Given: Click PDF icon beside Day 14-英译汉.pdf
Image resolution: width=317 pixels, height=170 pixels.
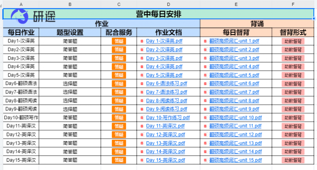Looking at the screenshot, I should point(142,152).
